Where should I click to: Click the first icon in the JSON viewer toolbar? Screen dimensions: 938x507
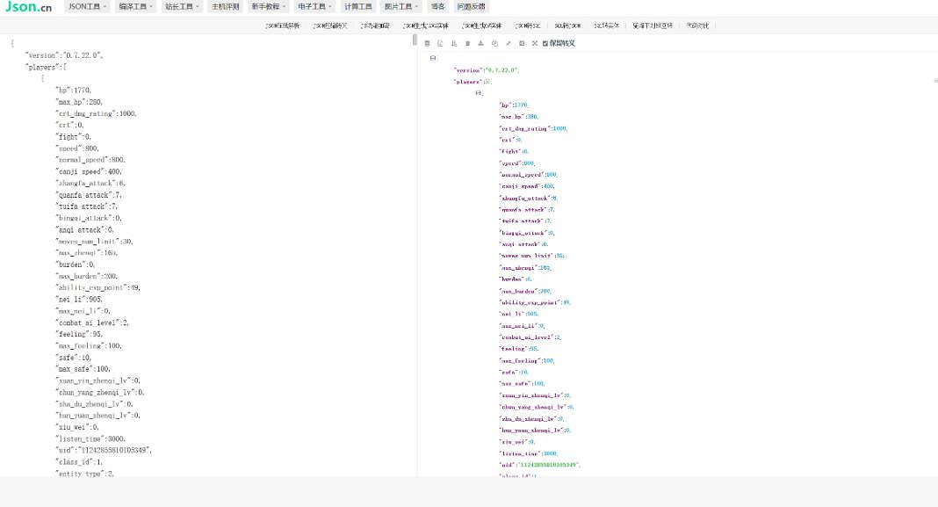(427, 43)
